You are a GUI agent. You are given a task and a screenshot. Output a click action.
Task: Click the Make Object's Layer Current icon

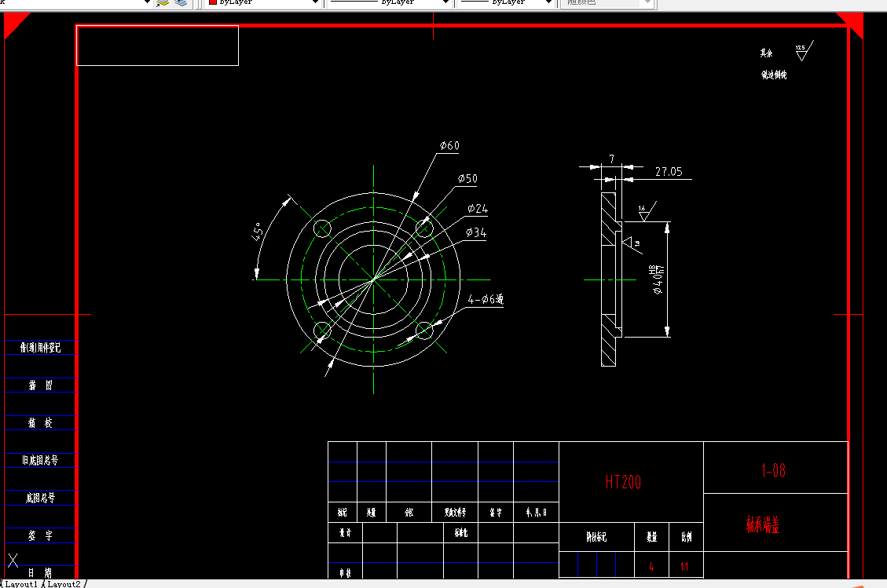(163, 2)
